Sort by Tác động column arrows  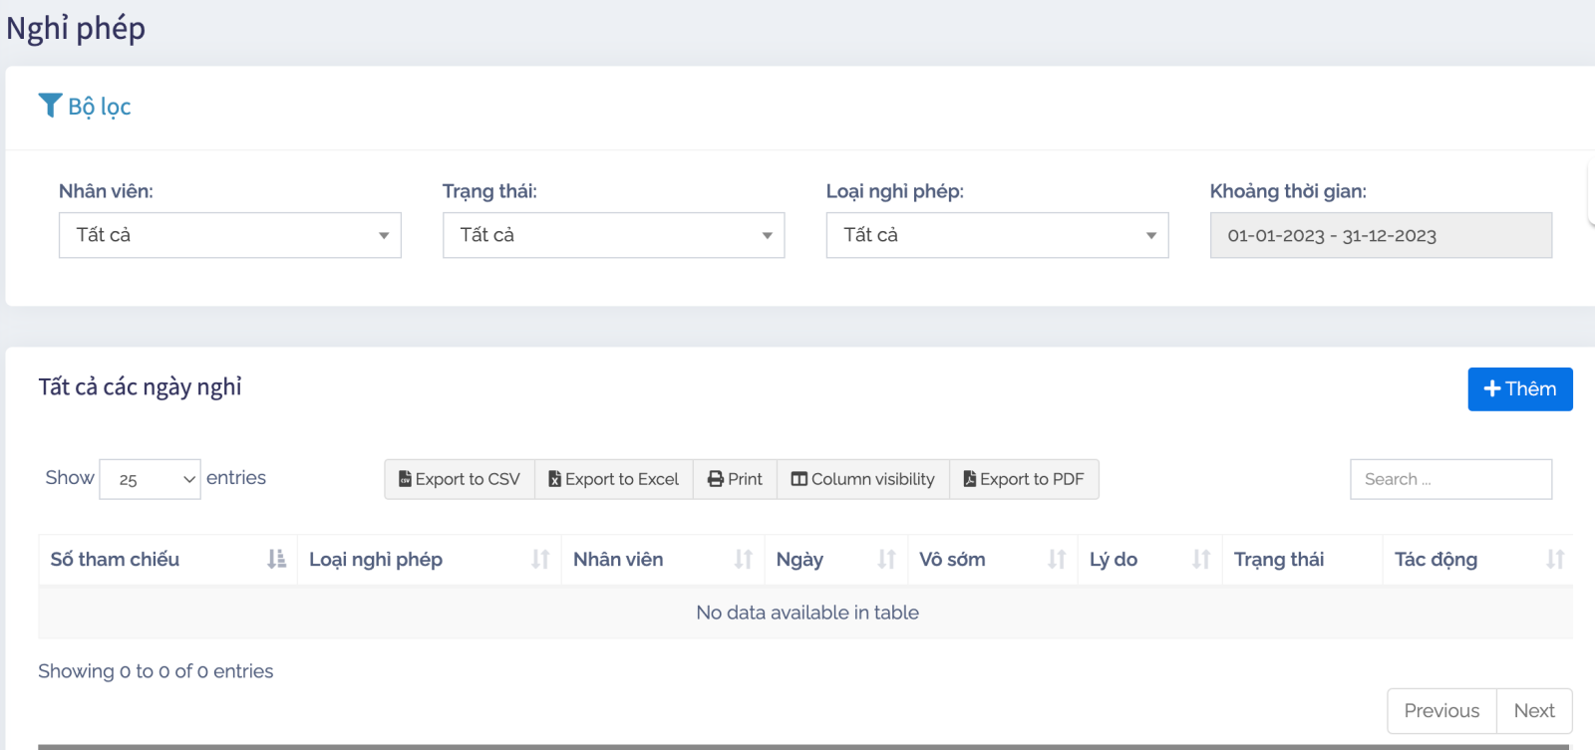[x=1555, y=560]
